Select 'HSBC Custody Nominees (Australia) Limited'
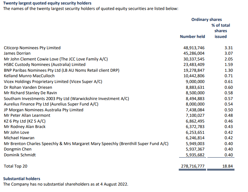The image size is (248, 192). click(45, 65)
